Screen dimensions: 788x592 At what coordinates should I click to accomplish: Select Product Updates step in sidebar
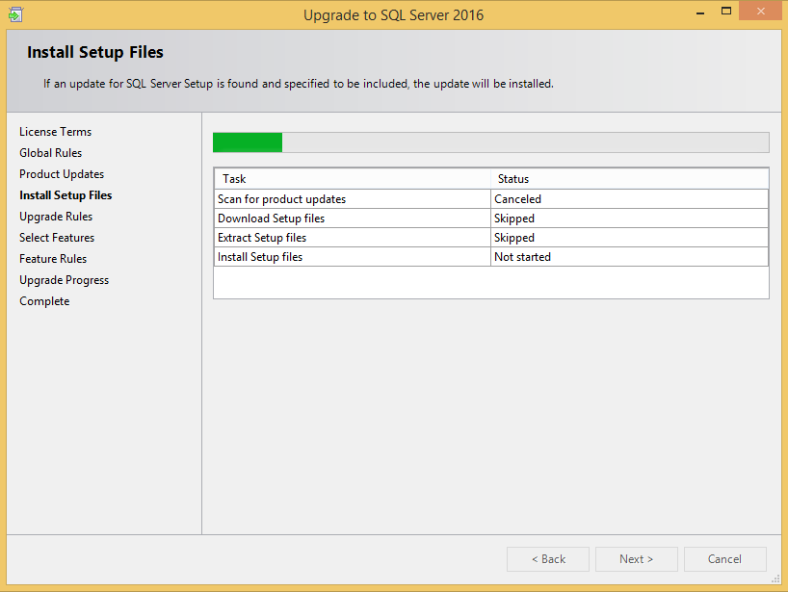pos(62,174)
